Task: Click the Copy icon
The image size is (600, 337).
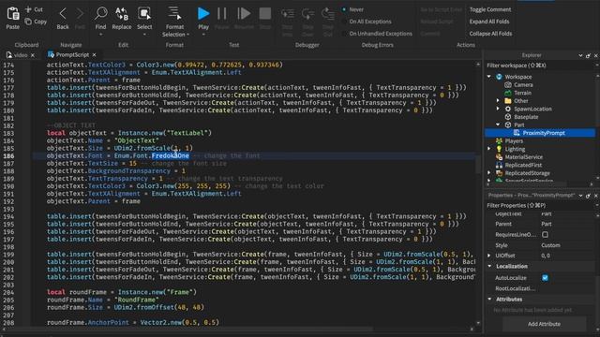Action: click(x=28, y=22)
